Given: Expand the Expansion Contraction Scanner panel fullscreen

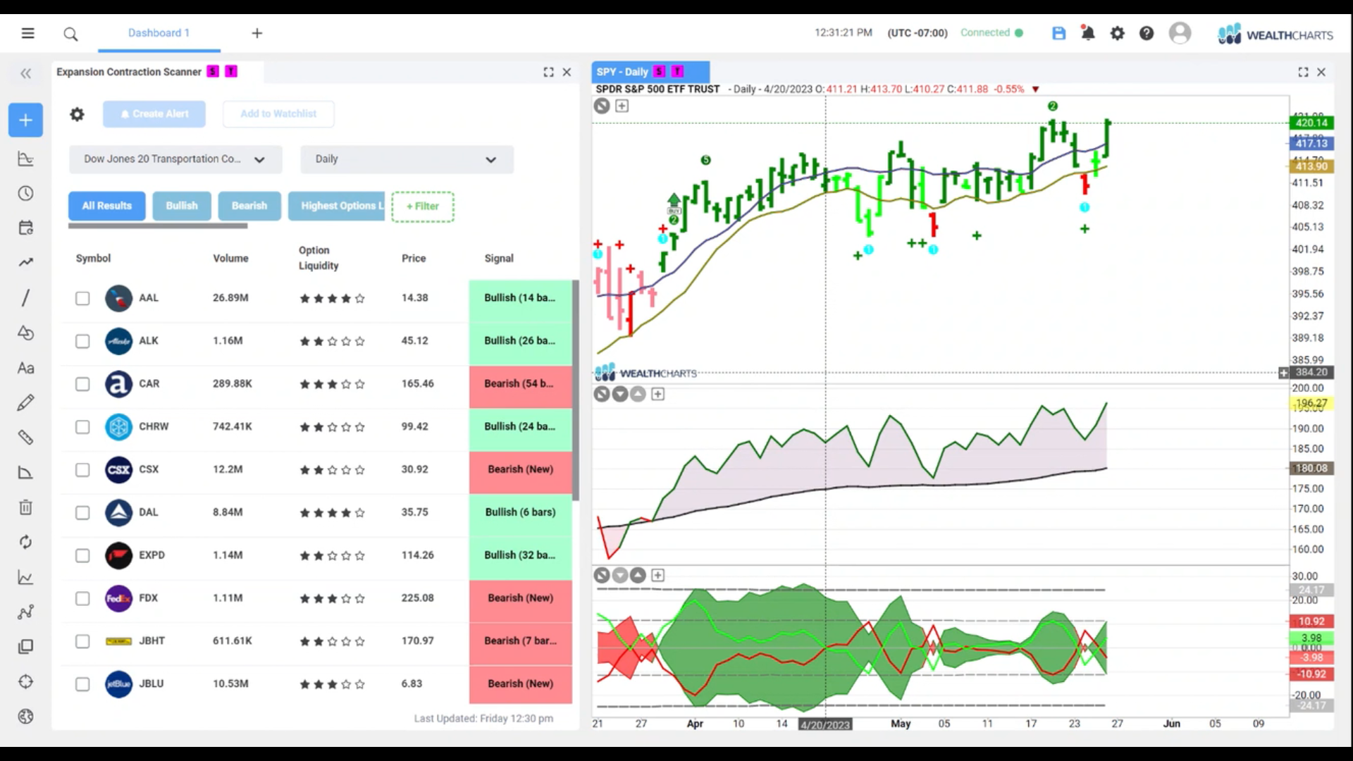Looking at the screenshot, I should pos(548,72).
